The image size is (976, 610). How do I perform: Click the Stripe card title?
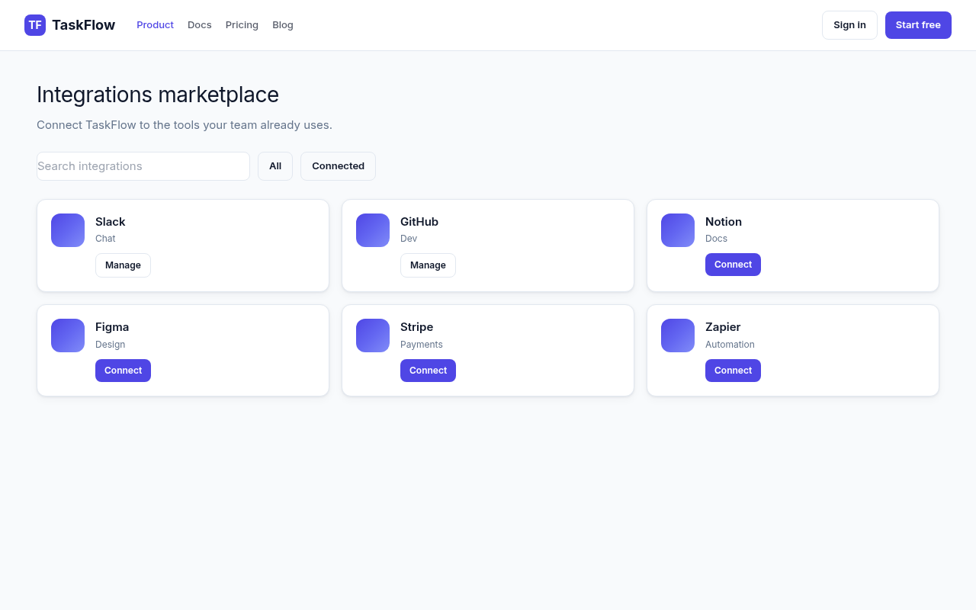[x=416, y=327]
